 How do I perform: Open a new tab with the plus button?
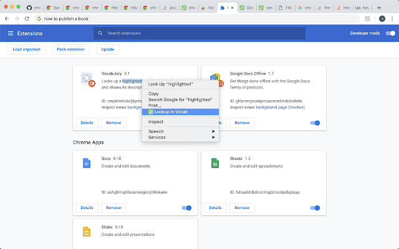pyautogui.click(x=379, y=8)
